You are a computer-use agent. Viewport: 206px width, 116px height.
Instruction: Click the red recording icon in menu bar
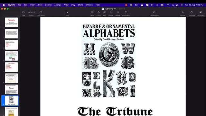(126, 5)
